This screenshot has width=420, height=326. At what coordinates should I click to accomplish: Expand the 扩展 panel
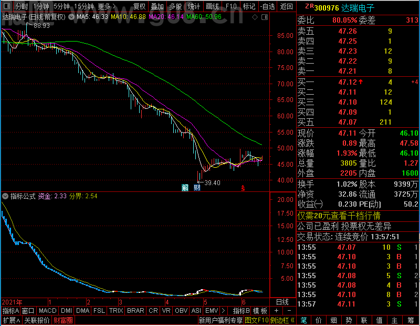click(x=12, y=320)
